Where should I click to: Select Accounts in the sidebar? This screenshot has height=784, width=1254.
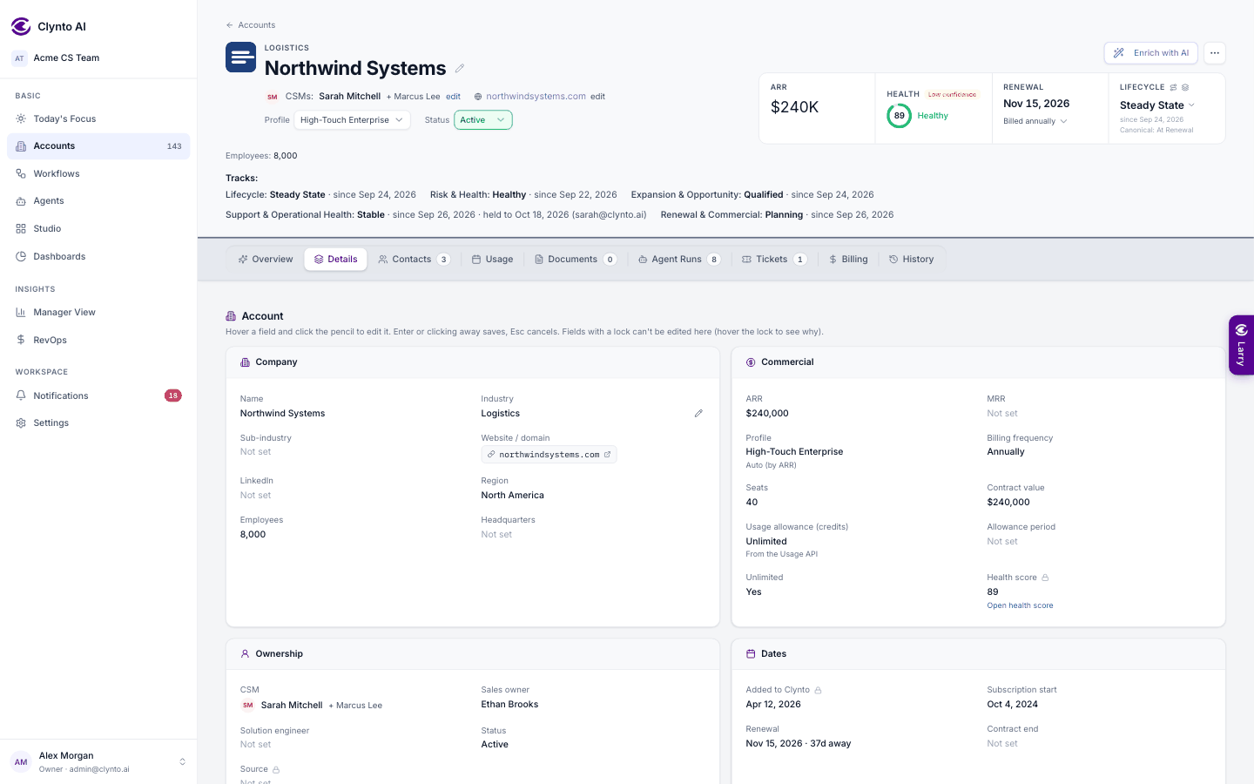98,146
